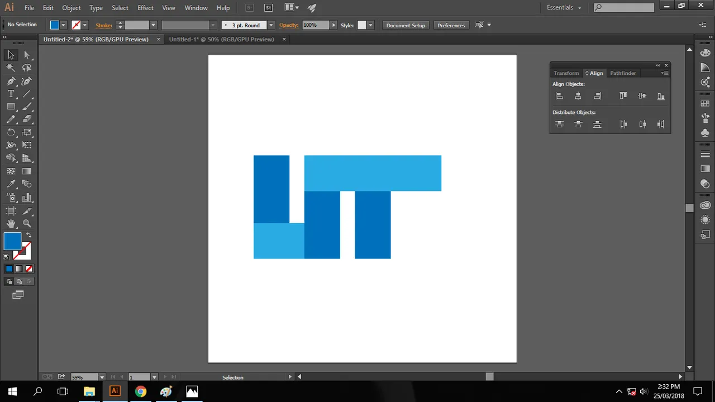715x402 pixels.
Task: Switch to the Pathfinder panel tab
Action: (623, 73)
